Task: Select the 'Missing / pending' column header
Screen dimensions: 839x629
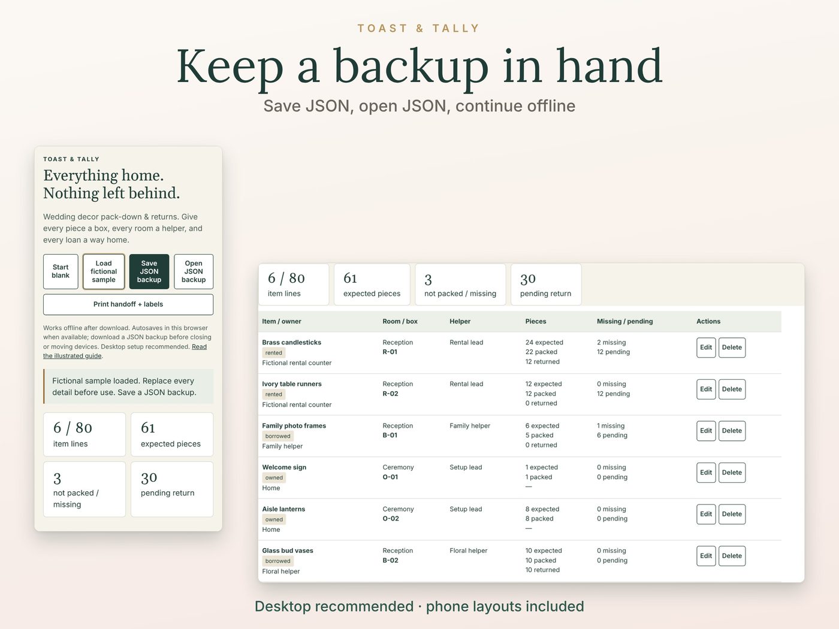Action: [625, 322]
